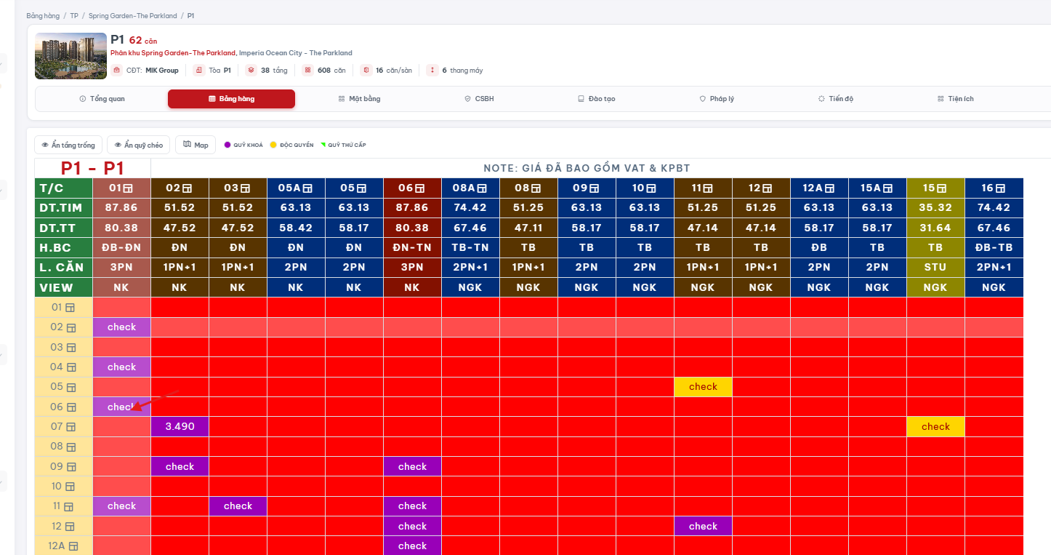Viewport: 1051px width, 555px height.
Task: Select the 3.490 price cell on floor 07
Action: [x=180, y=427]
